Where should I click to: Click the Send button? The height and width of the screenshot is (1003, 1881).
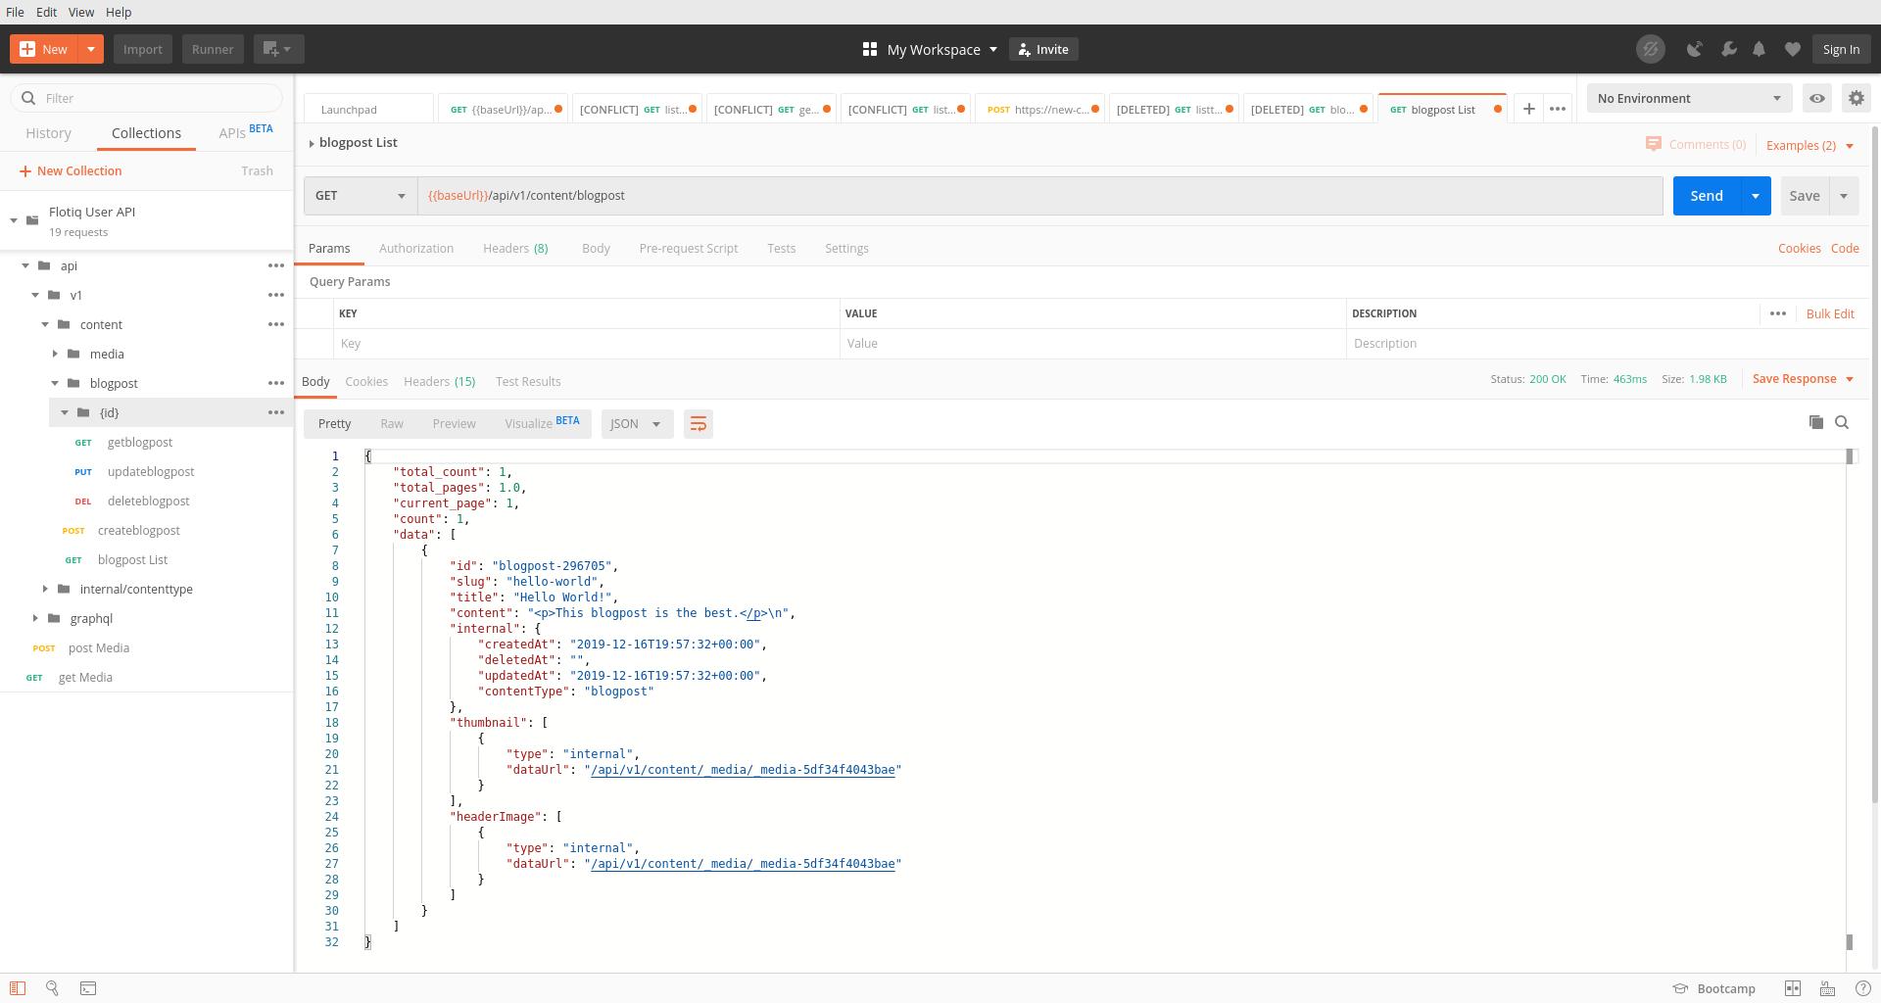[1707, 196]
